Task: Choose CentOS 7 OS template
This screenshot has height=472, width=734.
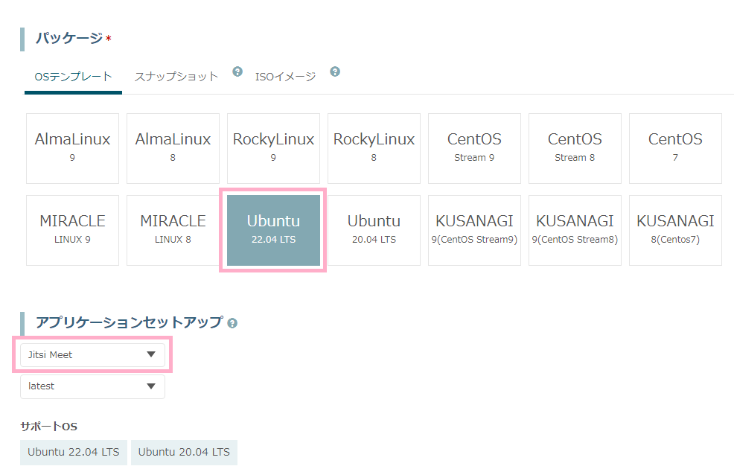Action: pyautogui.click(x=675, y=148)
